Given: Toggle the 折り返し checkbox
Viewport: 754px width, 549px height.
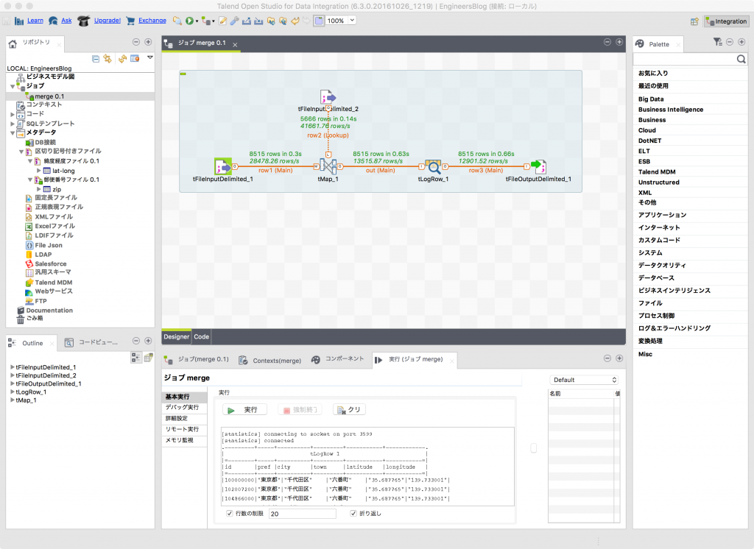Looking at the screenshot, I should [x=353, y=514].
